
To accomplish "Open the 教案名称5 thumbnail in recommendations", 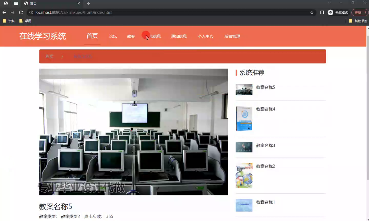I will pos(244,90).
